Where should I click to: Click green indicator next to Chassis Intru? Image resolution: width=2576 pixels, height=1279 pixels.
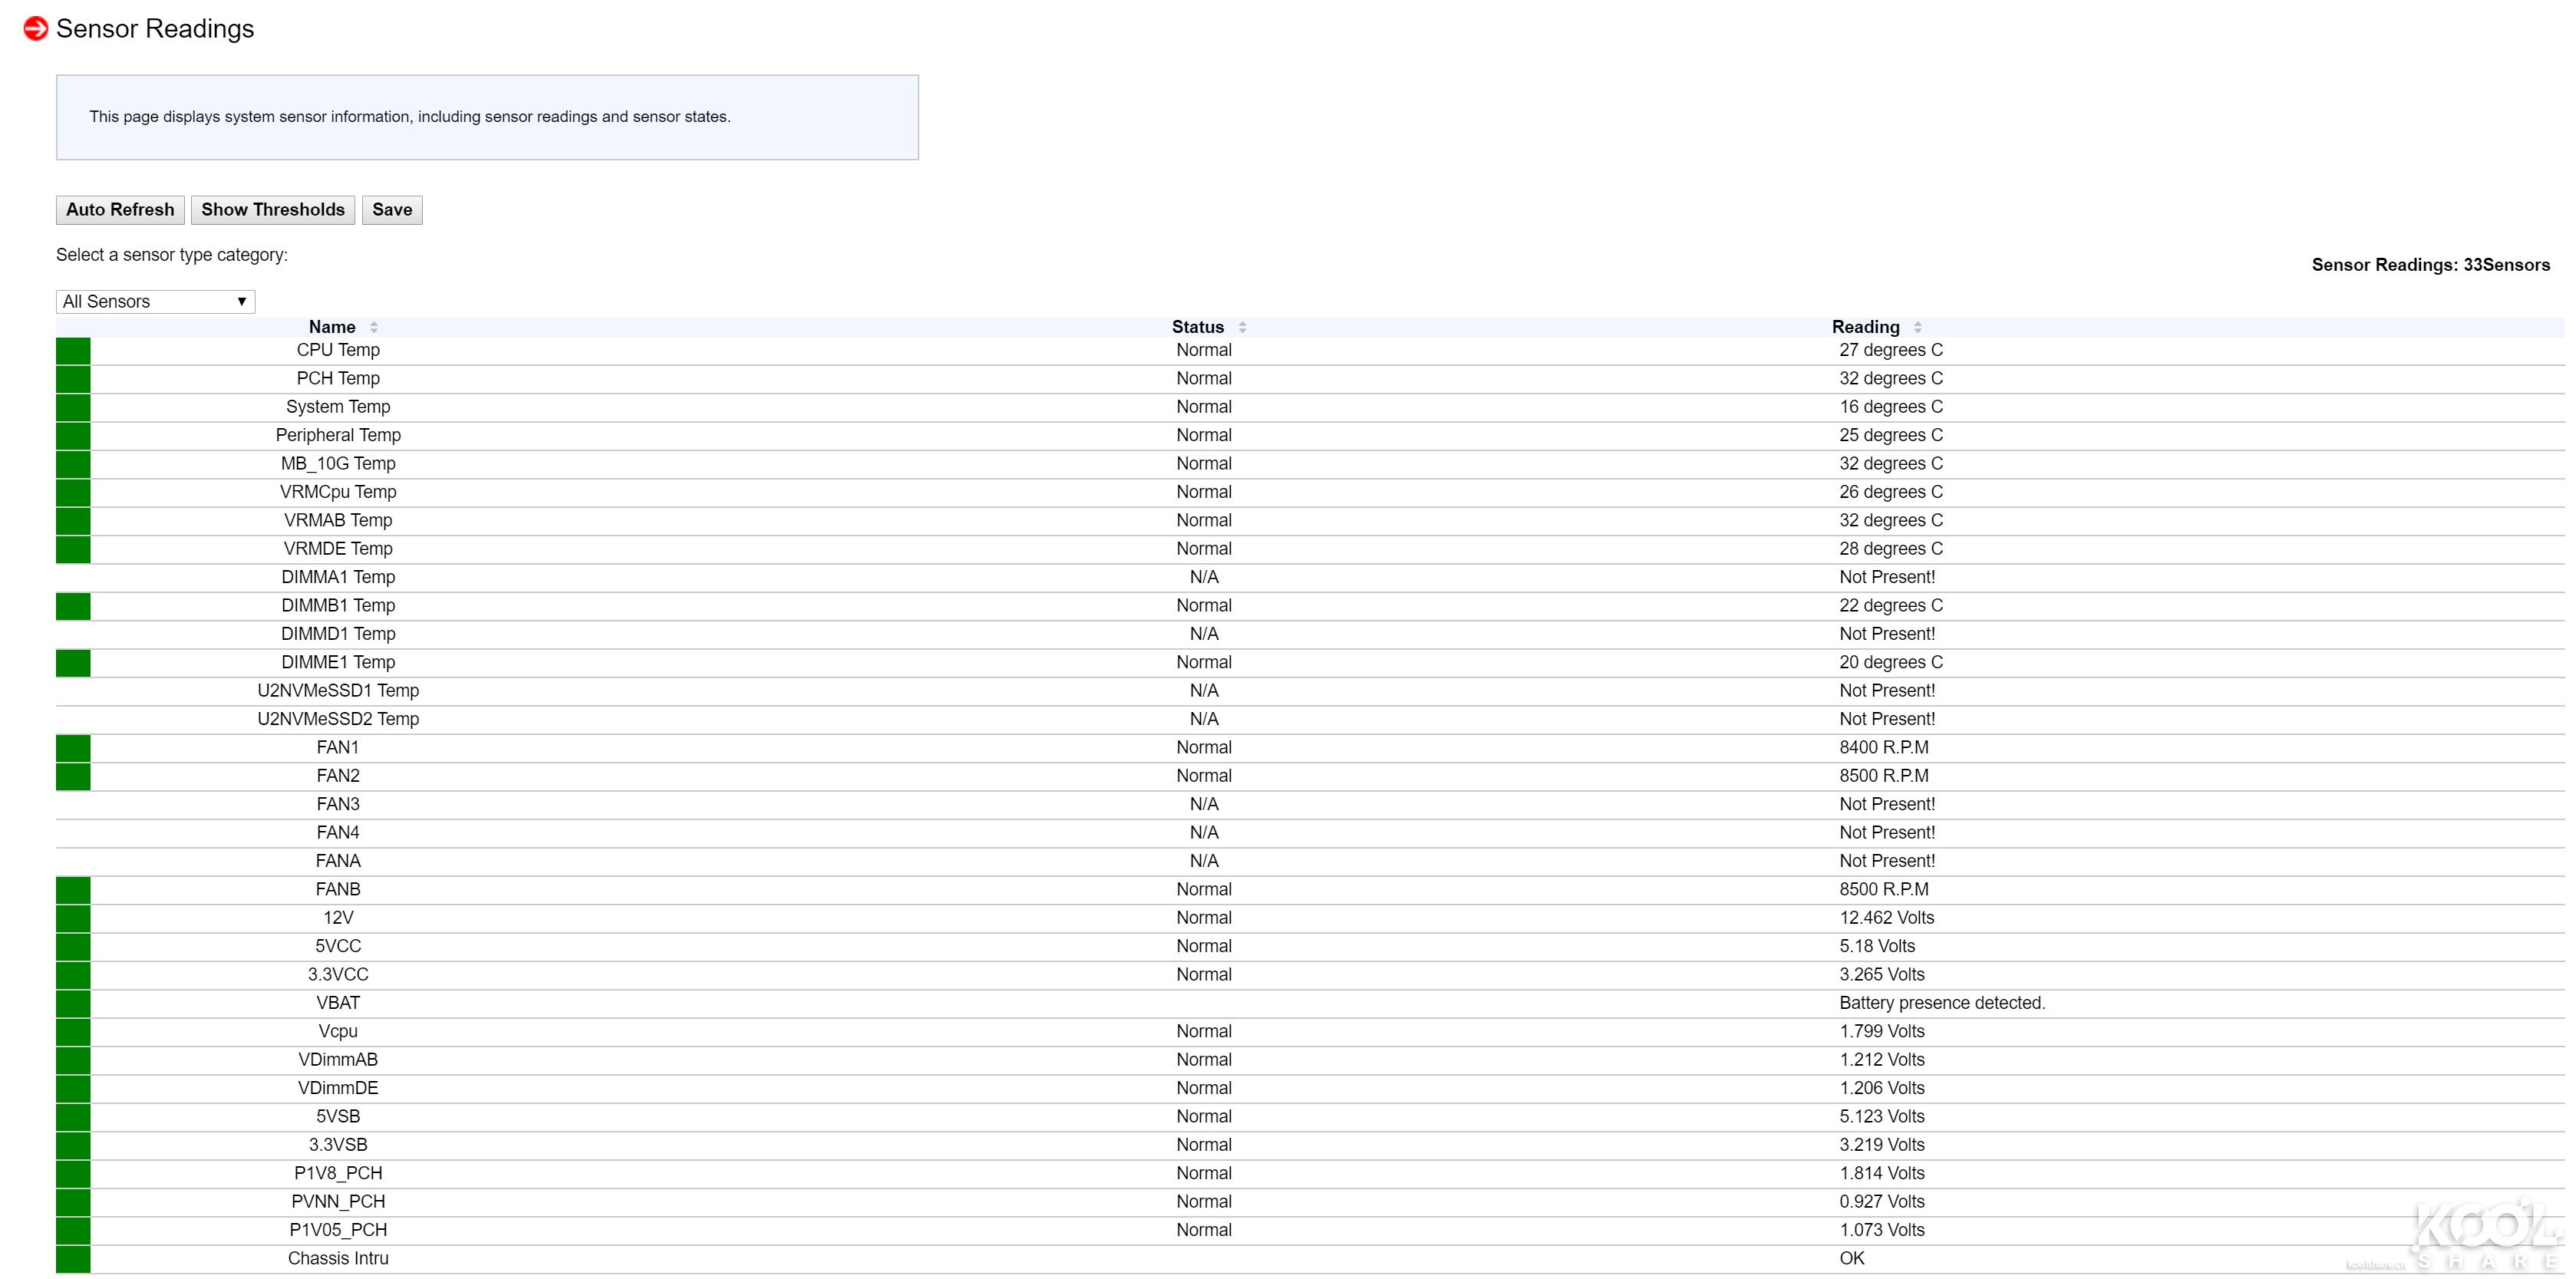73,1259
